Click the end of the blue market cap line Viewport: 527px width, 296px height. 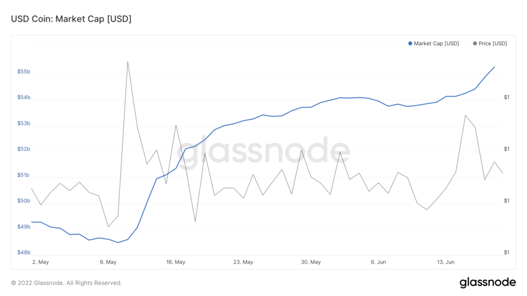pos(494,67)
